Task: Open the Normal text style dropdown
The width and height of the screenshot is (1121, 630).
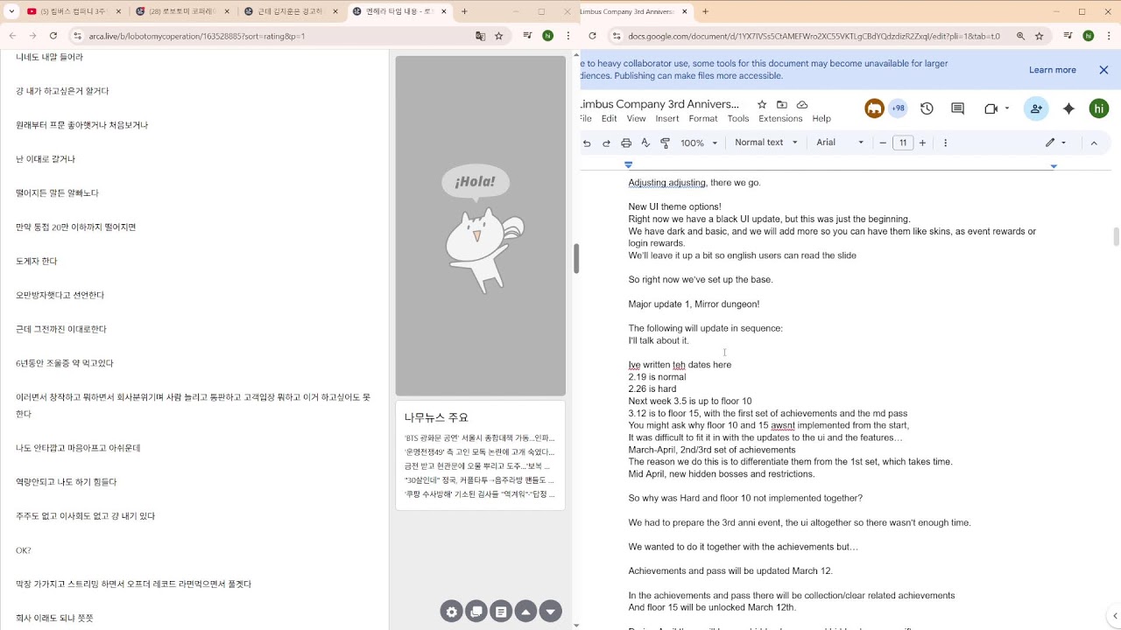Action: click(x=766, y=143)
